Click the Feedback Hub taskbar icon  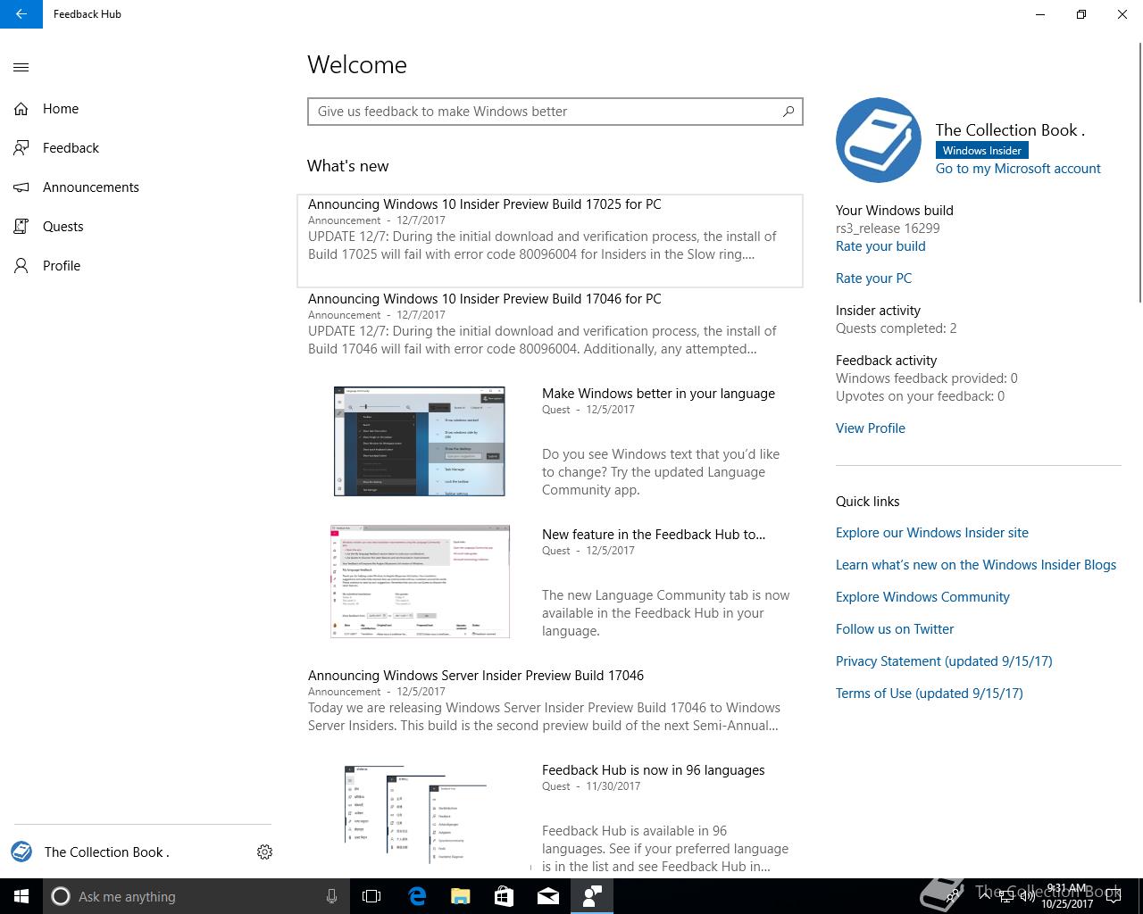(592, 896)
